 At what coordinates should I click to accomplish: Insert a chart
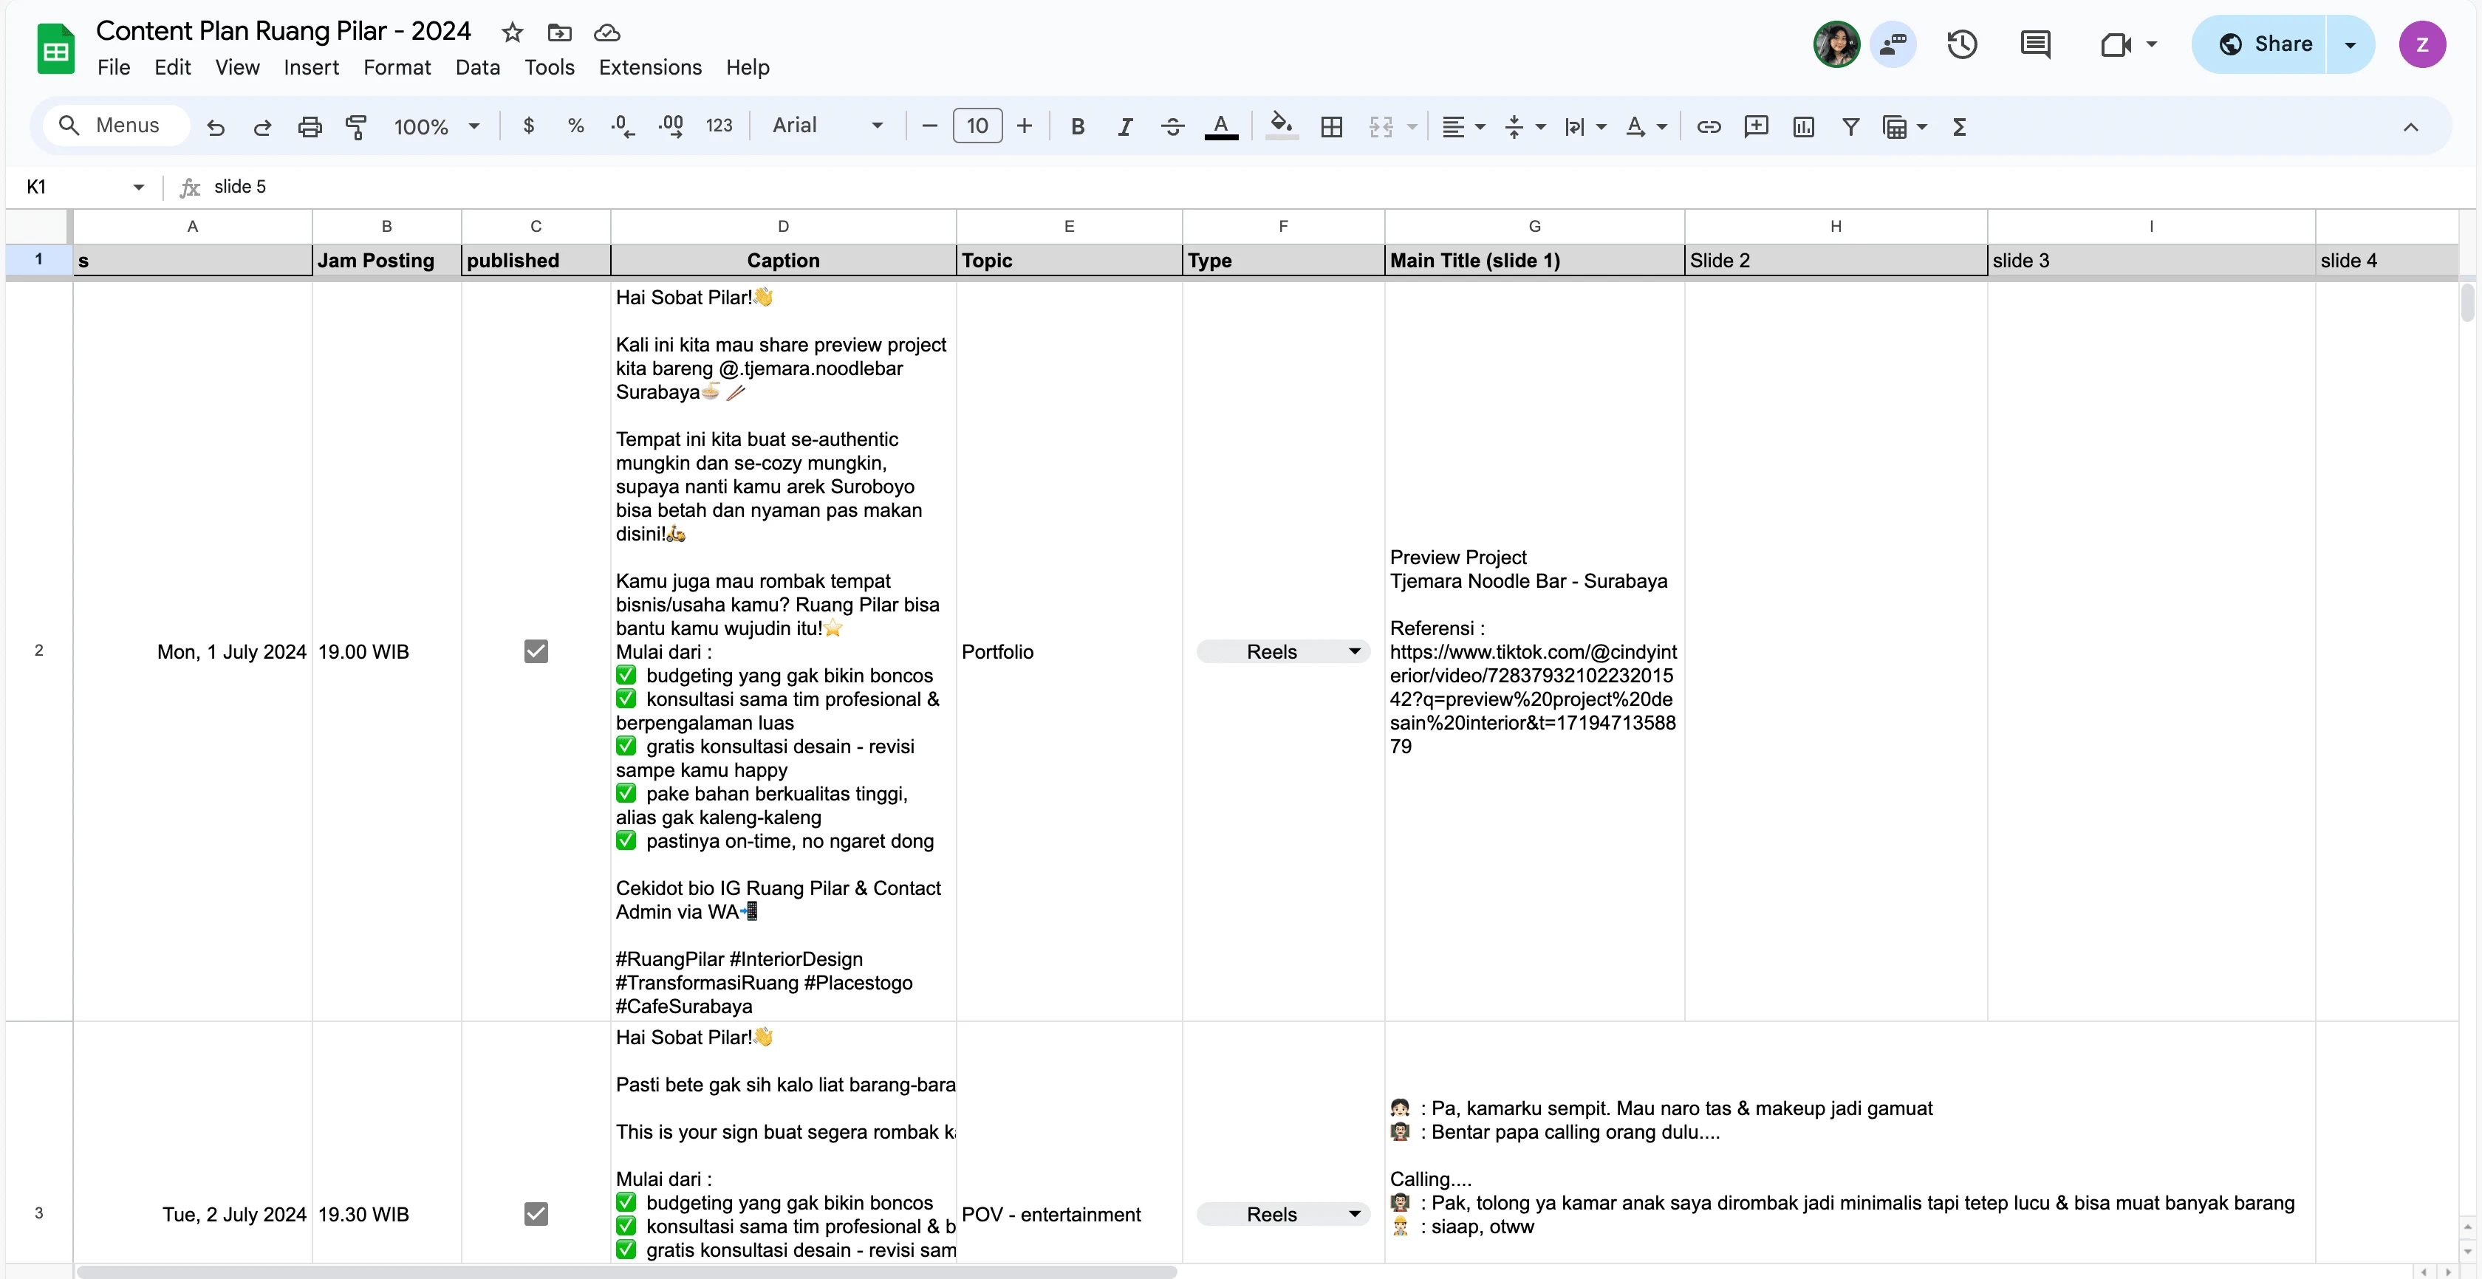point(1802,126)
